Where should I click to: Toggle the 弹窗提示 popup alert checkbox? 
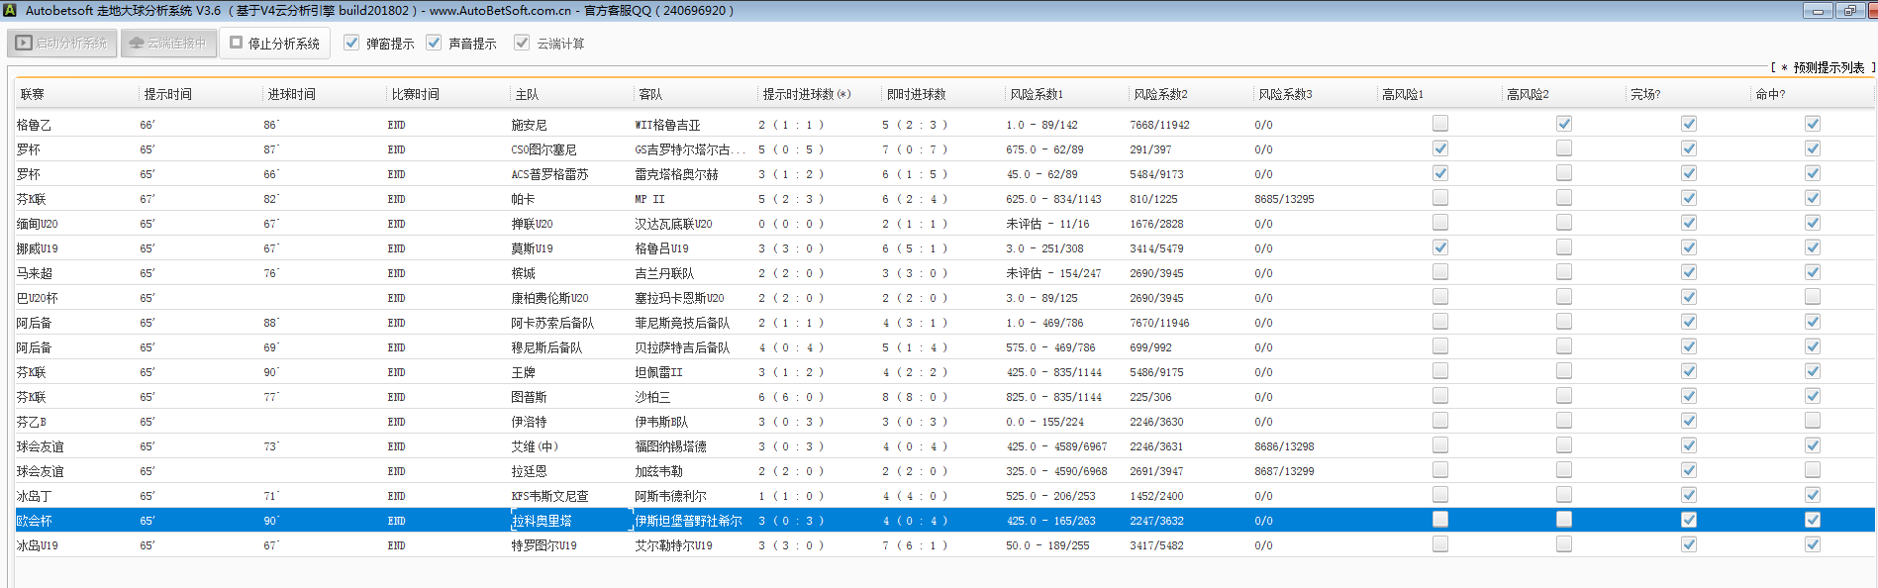point(351,44)
